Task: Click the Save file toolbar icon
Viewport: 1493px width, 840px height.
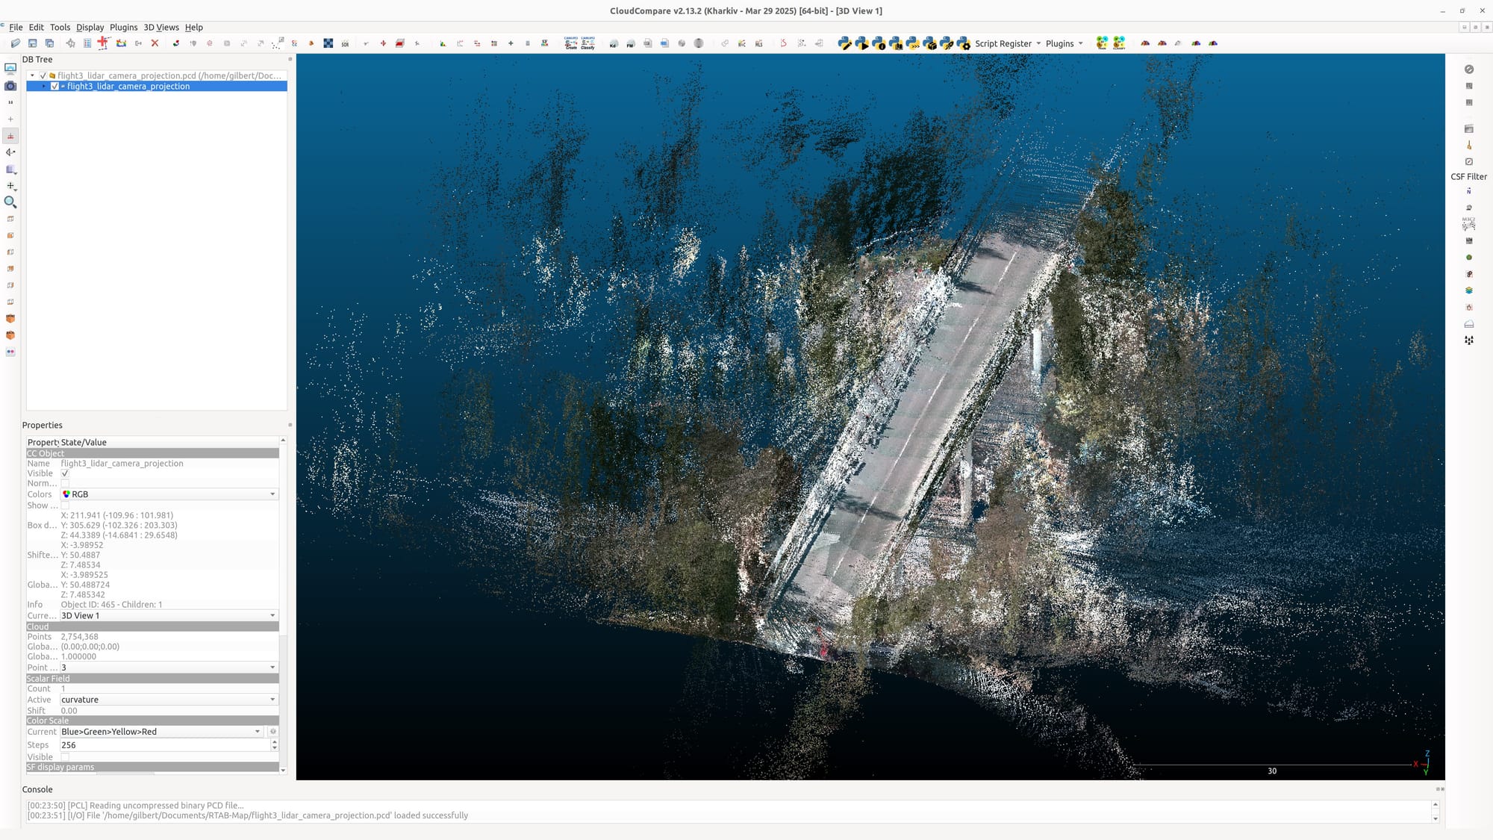Action: click(x=32, y=43)
